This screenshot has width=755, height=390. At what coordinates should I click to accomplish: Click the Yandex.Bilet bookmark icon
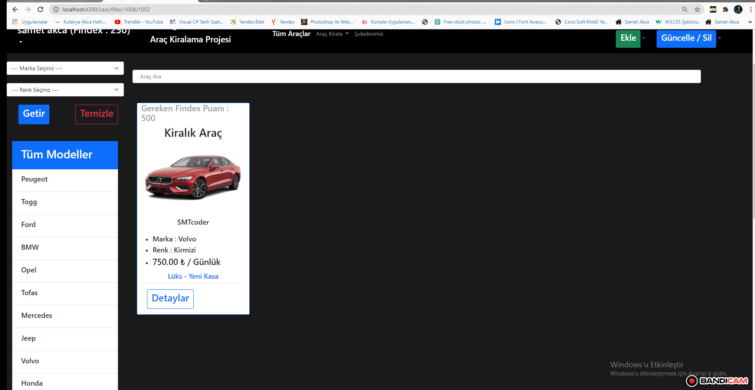(234, 22)
